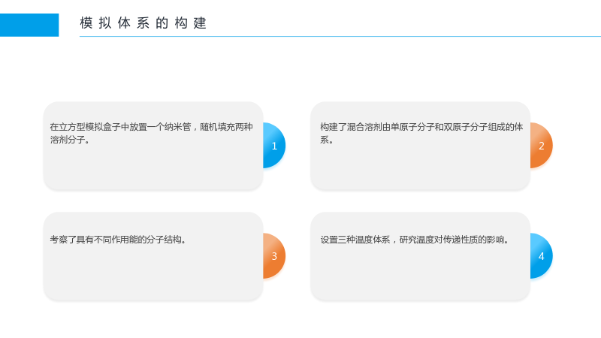Click the character 模 in the title

tap(86, 23)
